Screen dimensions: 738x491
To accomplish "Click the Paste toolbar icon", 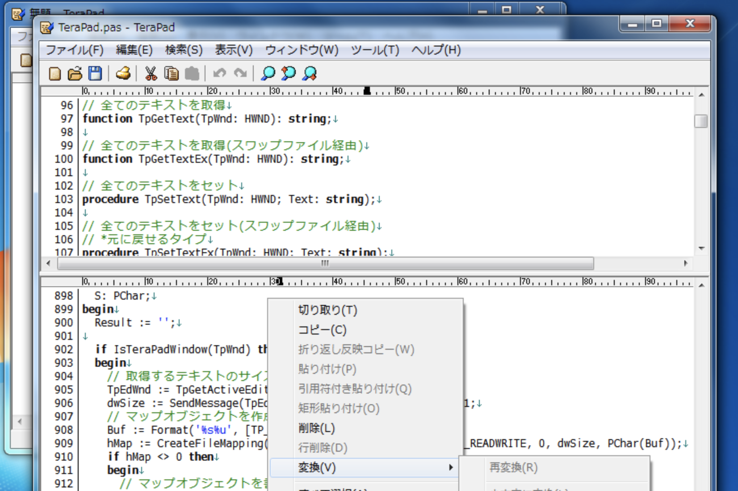I will point(192,73).
